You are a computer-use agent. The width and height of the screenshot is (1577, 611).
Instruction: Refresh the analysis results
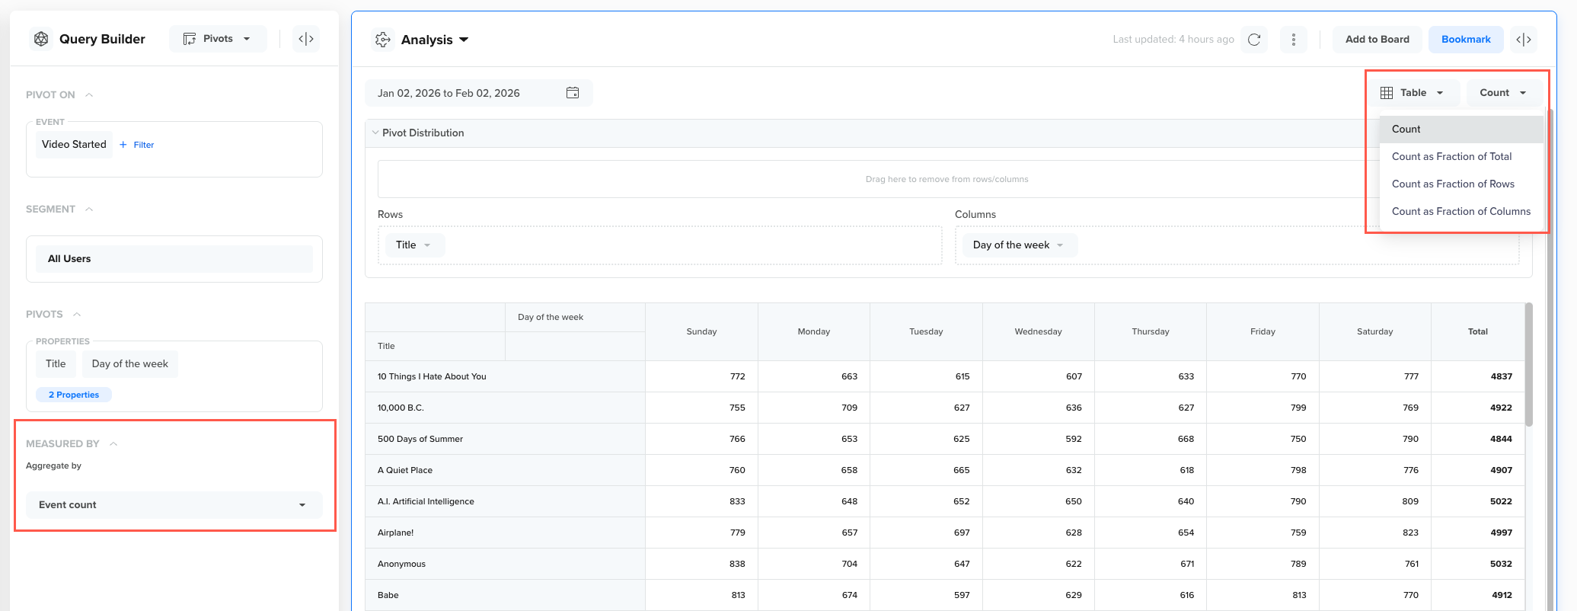click(x=1254, y=40)
